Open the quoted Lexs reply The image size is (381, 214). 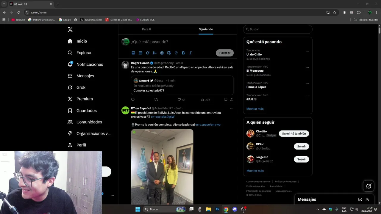point(182,85)
